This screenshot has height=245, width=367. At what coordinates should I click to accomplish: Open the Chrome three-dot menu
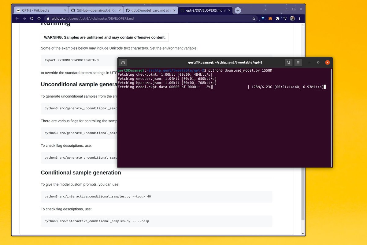click(x=300, y=18)
